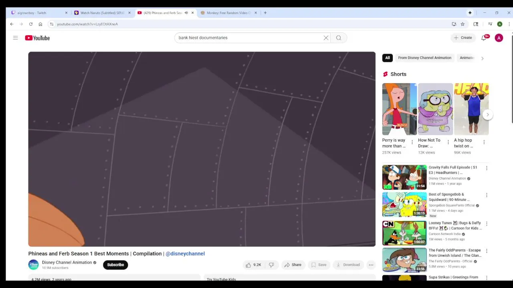Open the browser home button
This screenshot has width=513, height=288.
tap(40, 24)
